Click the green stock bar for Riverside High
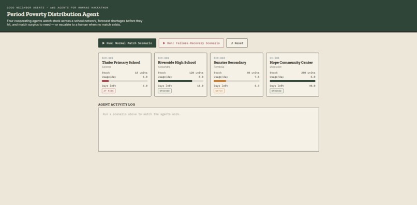417x205 pixels. coord(175,81)
